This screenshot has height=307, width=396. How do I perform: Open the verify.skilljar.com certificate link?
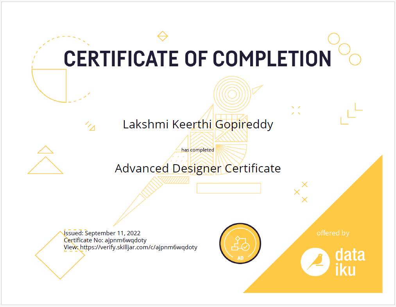coord(138,247)
